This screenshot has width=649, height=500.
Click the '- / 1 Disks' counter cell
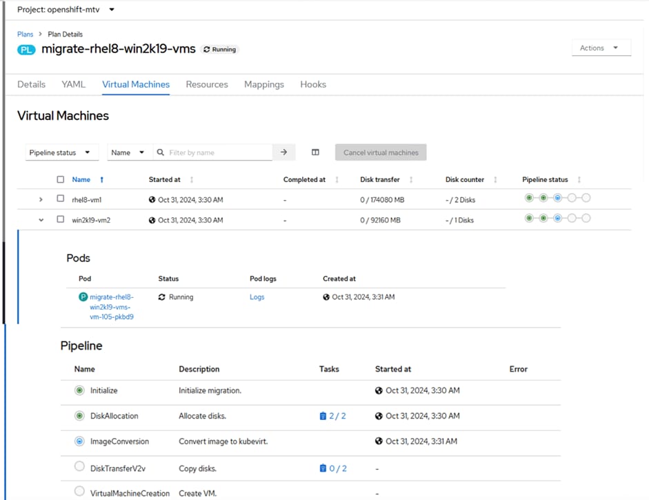(x=459, y=220)
